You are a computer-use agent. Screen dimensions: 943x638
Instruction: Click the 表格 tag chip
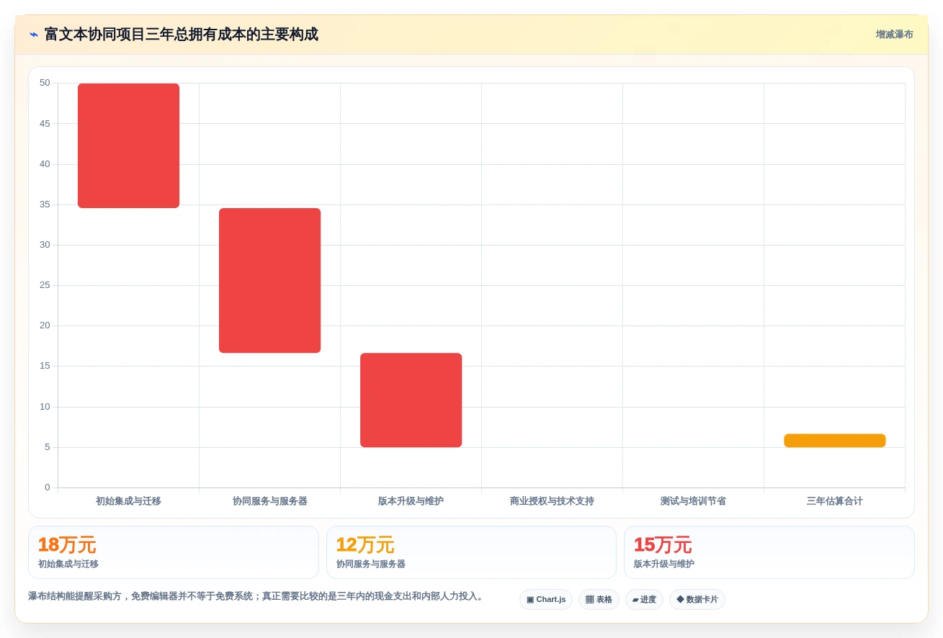click(x=599, y=599)
